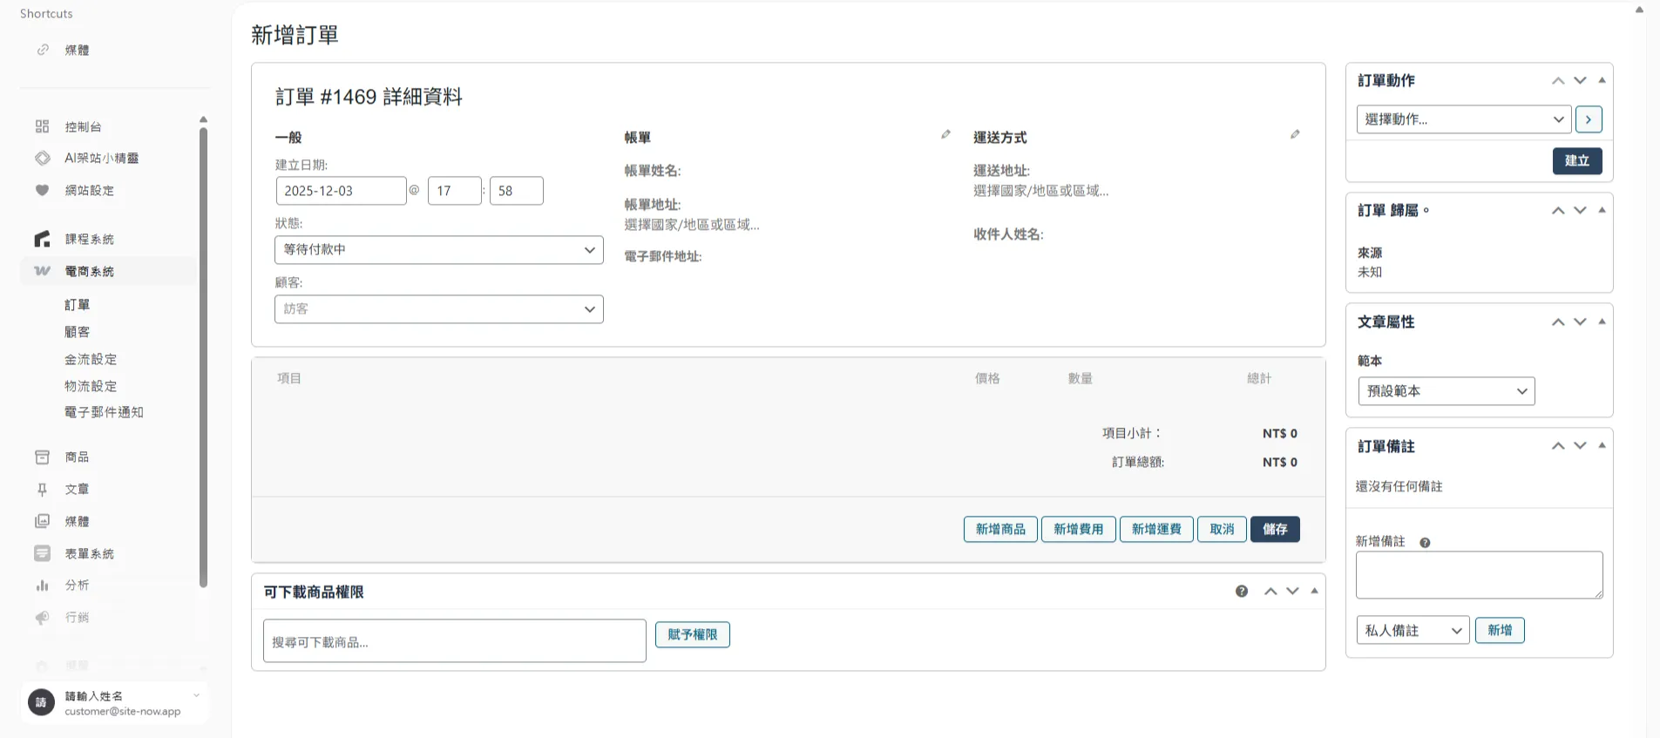Click the pencil icon beside 帳單 heading
Screen dimensions: 1660x738
945,134
